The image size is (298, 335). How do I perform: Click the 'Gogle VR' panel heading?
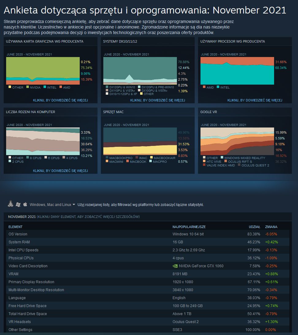coord(209,112)
